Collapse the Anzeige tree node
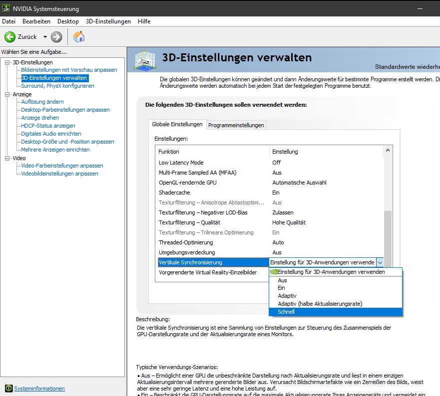The height and width of the screenshot is (396, 440). coord(7,94)
